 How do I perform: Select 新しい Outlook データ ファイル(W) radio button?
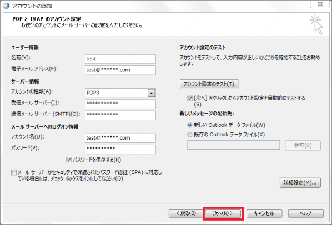point(190,125)
